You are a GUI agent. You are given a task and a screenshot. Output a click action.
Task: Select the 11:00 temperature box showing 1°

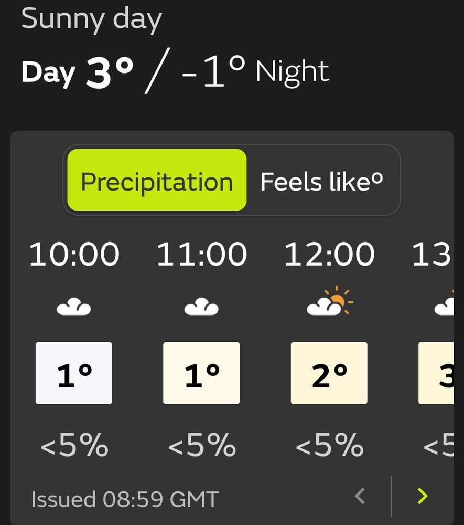coord(201,373)
